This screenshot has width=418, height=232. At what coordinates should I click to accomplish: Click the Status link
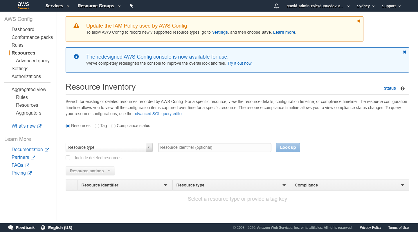point(390,88)
